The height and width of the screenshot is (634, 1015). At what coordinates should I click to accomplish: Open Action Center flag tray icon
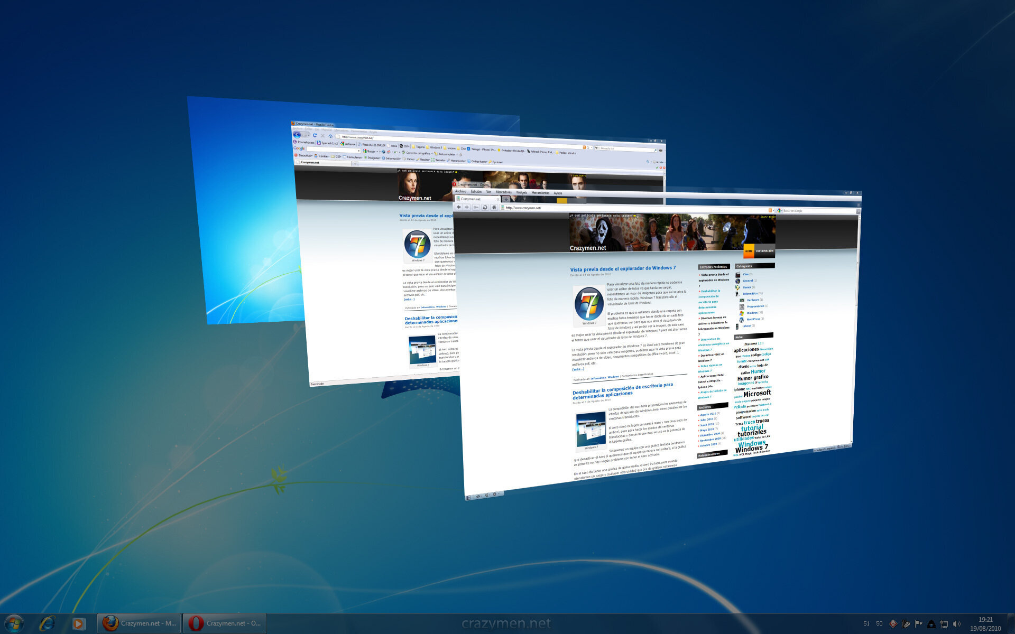tap(919, 624)
